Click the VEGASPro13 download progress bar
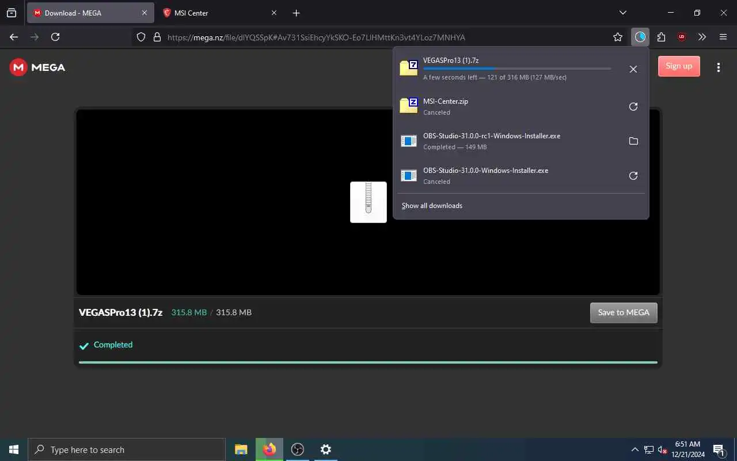Image resolution: width=737 pixels, height=461 pixels. coord(517,69)
